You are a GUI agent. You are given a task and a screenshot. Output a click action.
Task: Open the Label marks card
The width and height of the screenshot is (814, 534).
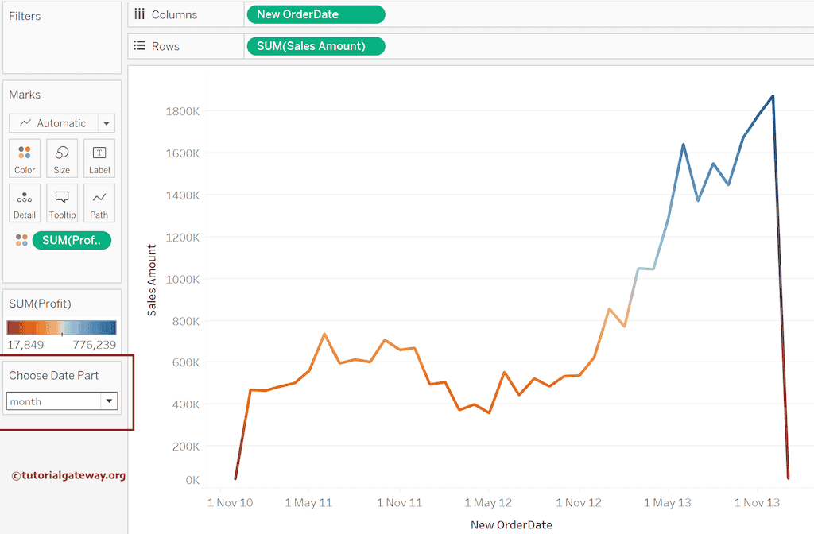point(99,158)
